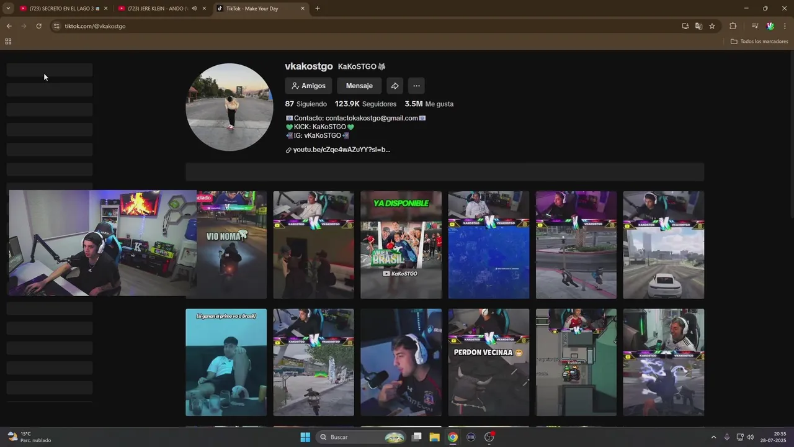The image size is (794, 447).
Task: Open the weather widget showing 15°C
Action: click(30, 437)
